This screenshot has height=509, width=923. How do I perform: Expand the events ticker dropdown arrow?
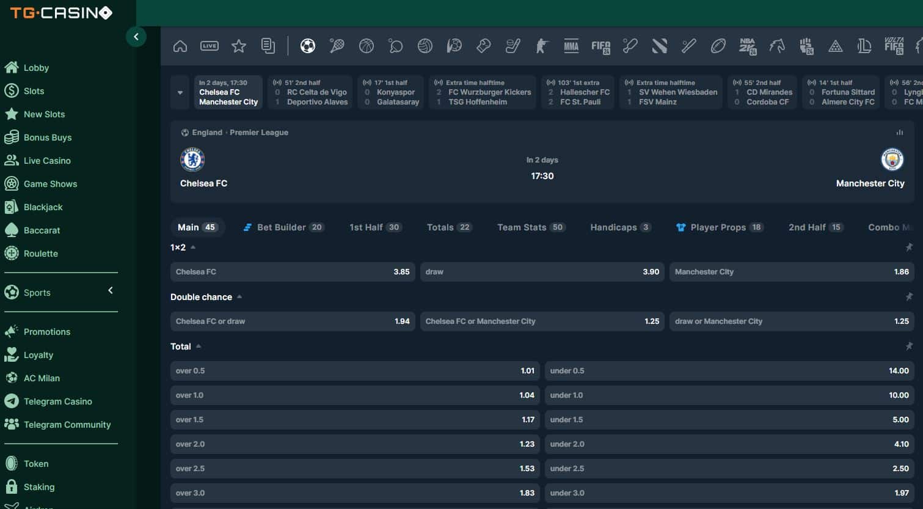click(x=180, y=92)
